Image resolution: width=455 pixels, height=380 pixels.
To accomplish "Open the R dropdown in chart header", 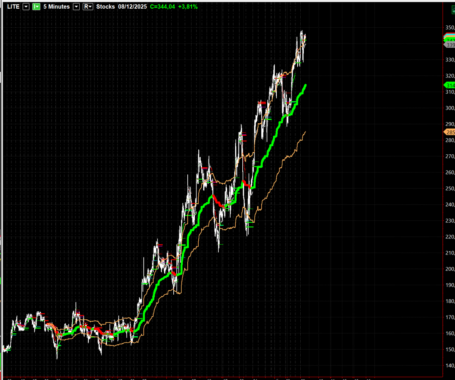I will point(88,7).
